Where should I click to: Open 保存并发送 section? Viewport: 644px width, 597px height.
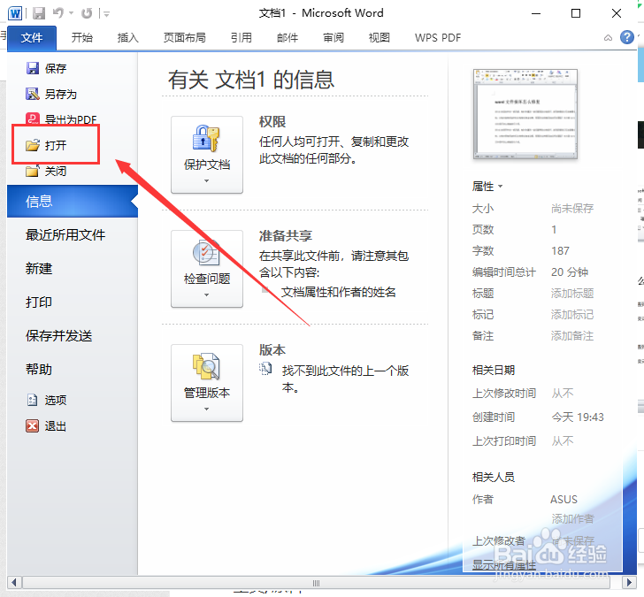click(58, 336)
